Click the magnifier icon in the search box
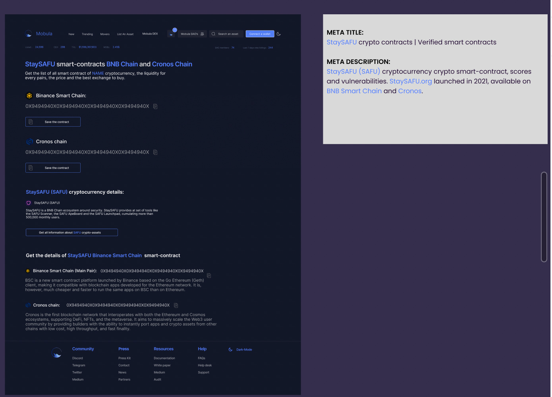Screen dimensions: 552x397 214,34
